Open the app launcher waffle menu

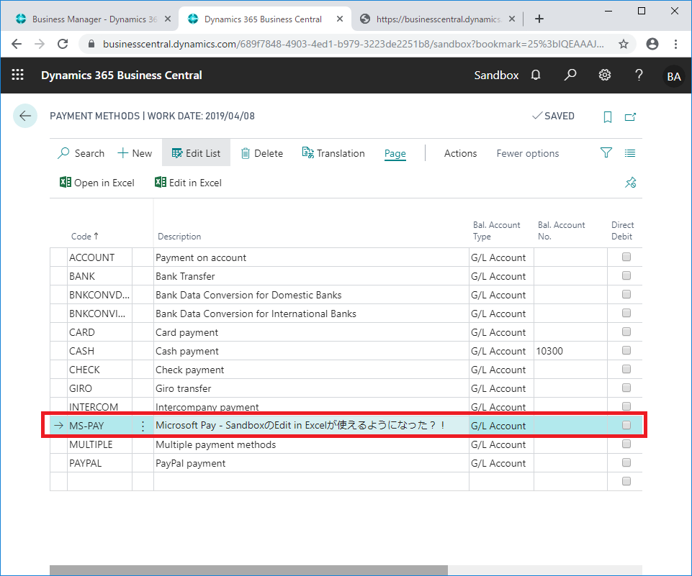pyautogui.click(x=18, y=75)
